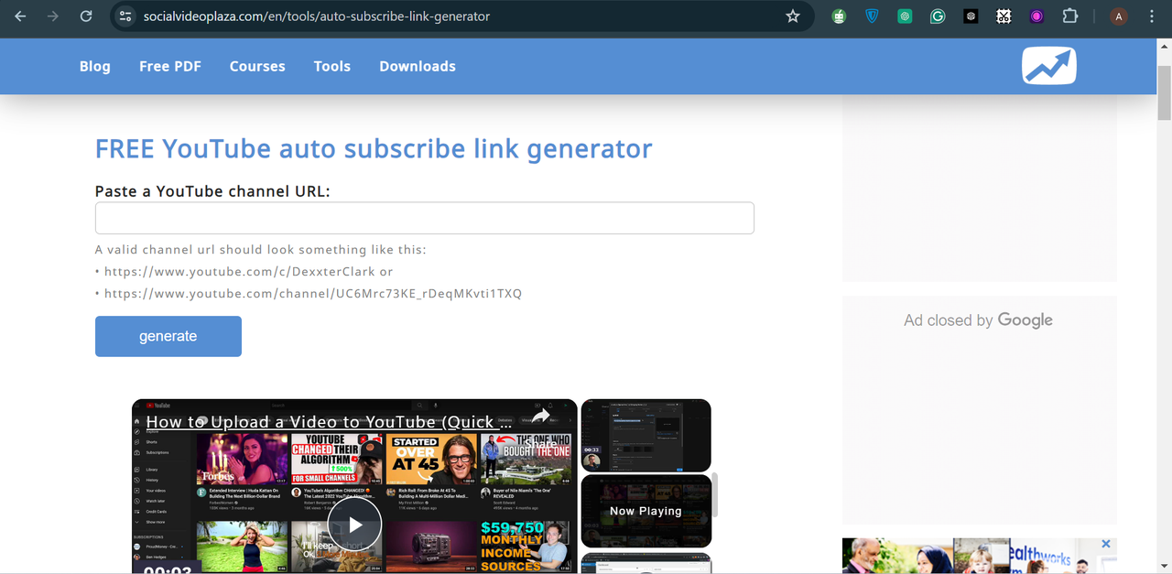Click the example URL containing DexxterClark
Screen dimensions: 1172x574
[240, 272]
